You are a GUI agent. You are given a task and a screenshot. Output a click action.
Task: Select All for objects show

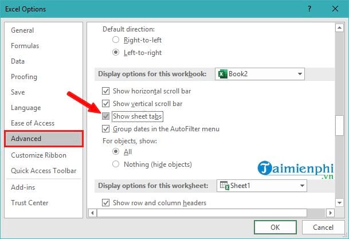click(116, 152)
